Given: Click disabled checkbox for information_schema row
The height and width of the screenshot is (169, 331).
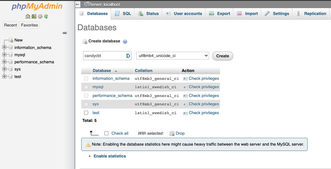Looking at the screenshot, I should tap(86, 78).
